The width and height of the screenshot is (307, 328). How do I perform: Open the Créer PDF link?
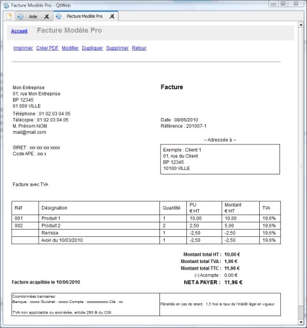click(47, 48)
